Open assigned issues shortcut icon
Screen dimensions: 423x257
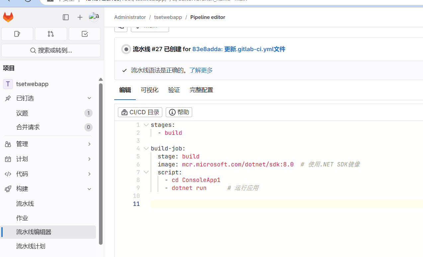(x=17, y=34)
